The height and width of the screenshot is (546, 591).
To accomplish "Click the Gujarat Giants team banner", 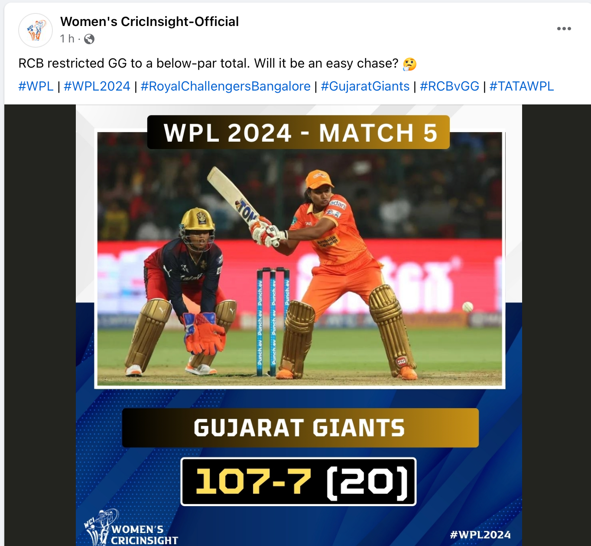I will 300,428.
